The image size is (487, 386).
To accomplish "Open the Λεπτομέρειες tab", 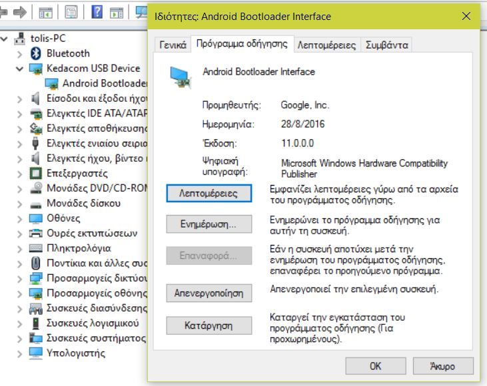I will (326, 45).
